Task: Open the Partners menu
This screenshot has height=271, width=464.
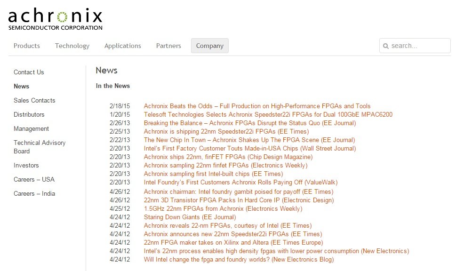Action: click(168, 46)
